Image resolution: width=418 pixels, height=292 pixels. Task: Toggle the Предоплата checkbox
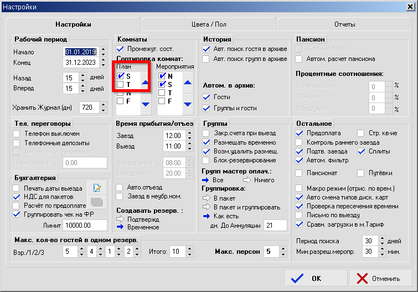300,133
